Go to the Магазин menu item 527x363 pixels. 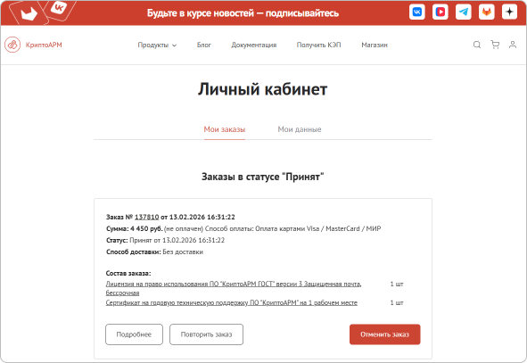(x=375, y=45)
